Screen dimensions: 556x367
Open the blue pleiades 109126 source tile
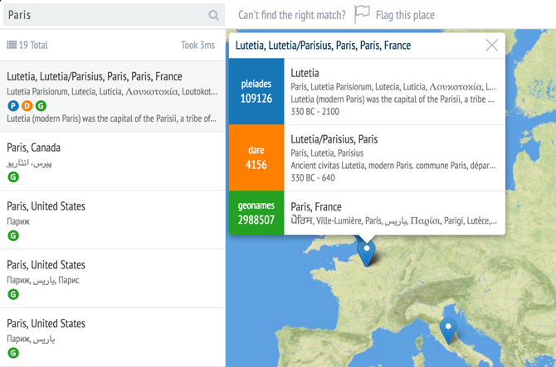tap(256, 91)
